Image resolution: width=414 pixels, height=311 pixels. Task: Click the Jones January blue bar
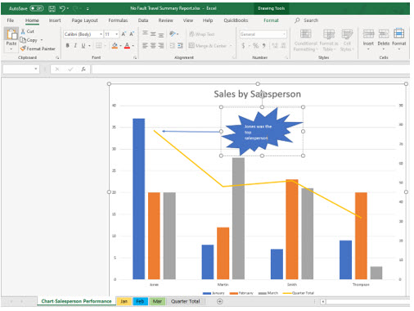[x=138, y=199]
